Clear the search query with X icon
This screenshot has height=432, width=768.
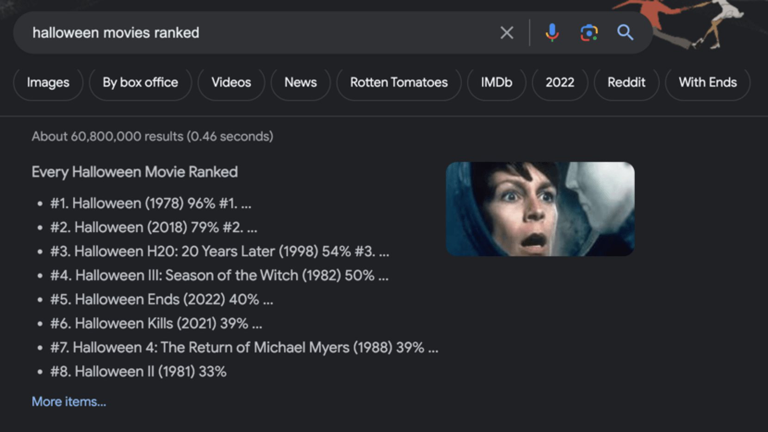507,32
